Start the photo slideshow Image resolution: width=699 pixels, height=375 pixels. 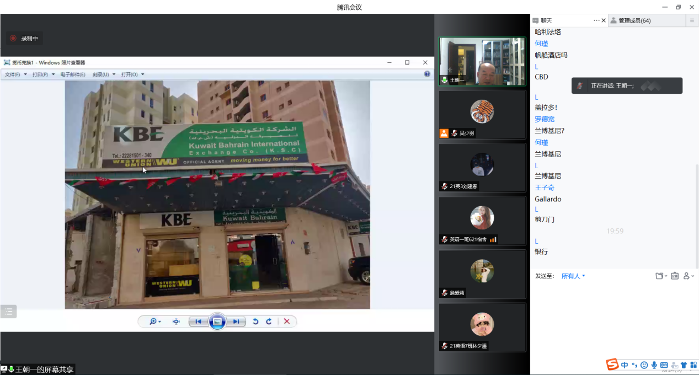tap(217, 322)
